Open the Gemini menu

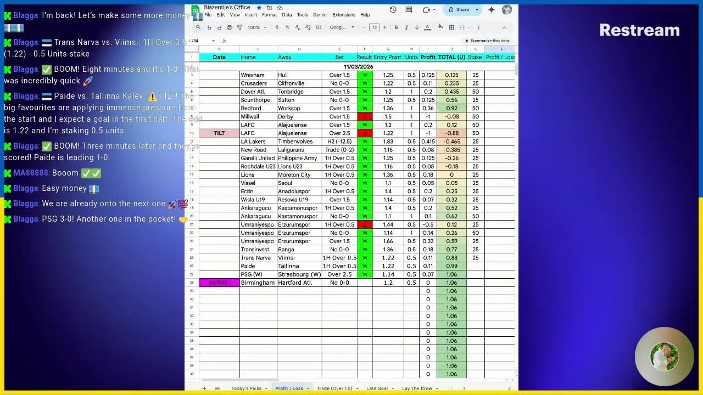tap(320, 15)
